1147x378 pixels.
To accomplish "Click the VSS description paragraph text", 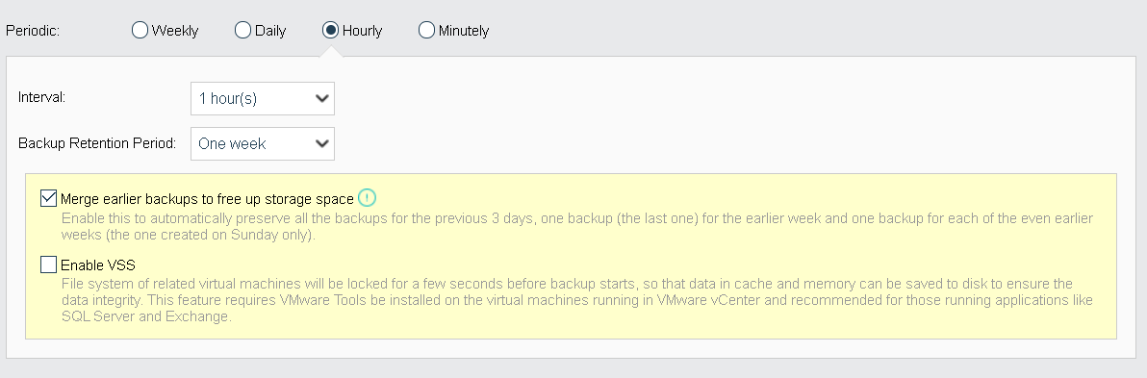I will pos(577,300).
